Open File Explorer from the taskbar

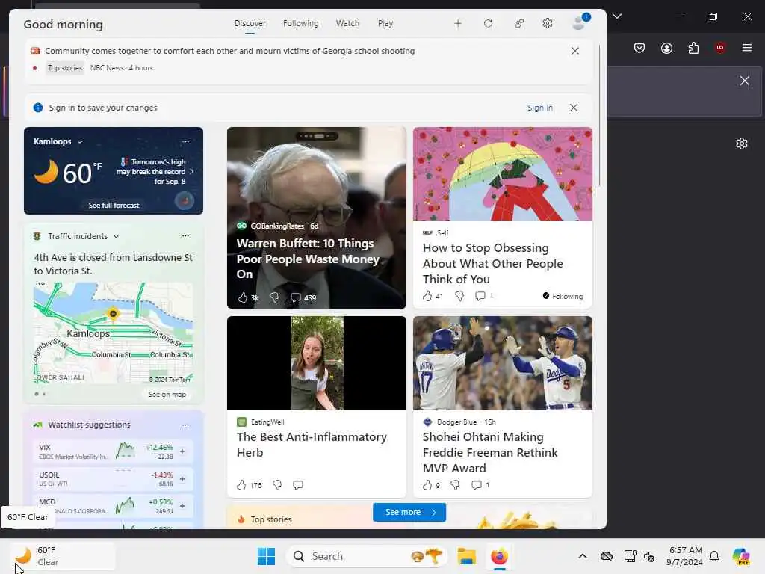point(466,556)
